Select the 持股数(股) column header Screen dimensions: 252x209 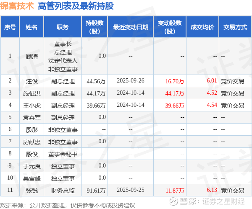(94, 27)
